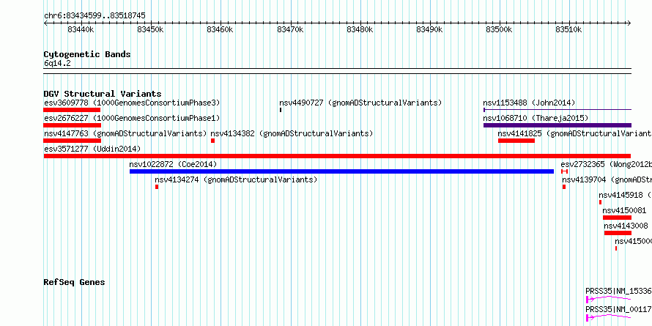Click the 83500k ruler tick label

pos(500,30)
